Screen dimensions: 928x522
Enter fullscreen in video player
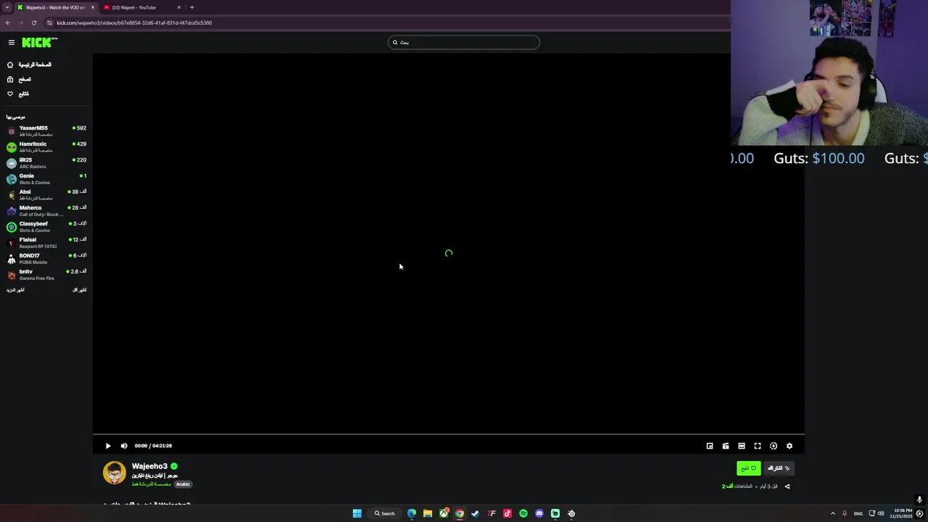tap(758, 446)
